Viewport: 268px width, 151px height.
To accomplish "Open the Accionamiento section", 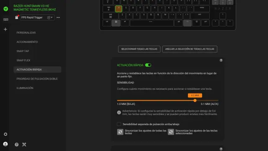I will [x=27, y=42].
